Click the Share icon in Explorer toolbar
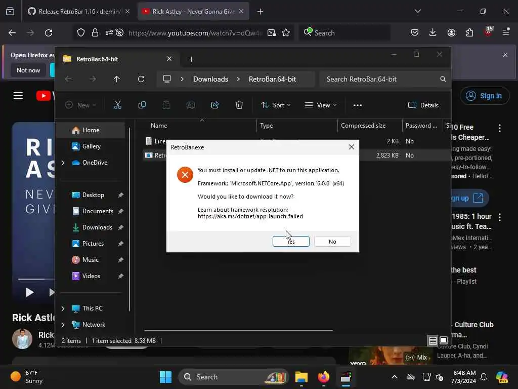This screenshot has height=389, width=518. pyautogui.click(x=214, y=105)
